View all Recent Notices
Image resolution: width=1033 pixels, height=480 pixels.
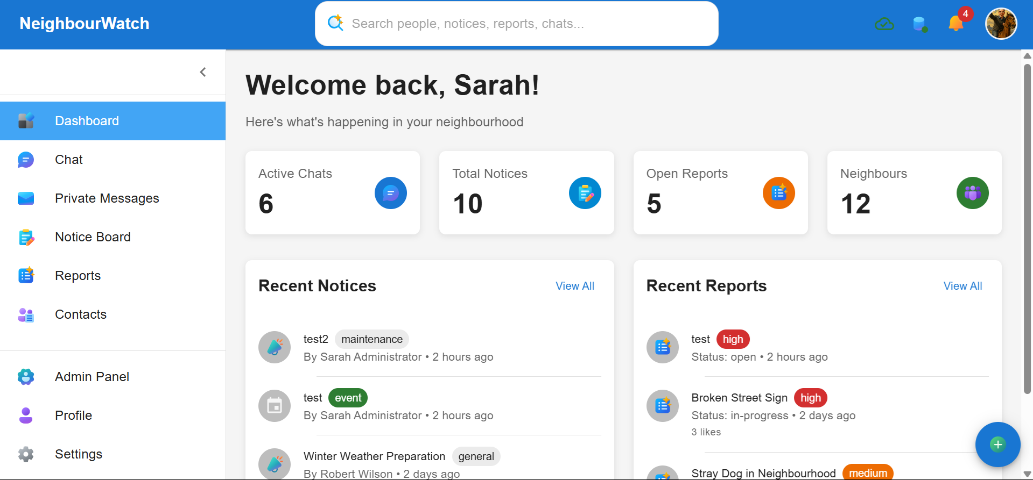pyautogui.click(x=575, y=286)
